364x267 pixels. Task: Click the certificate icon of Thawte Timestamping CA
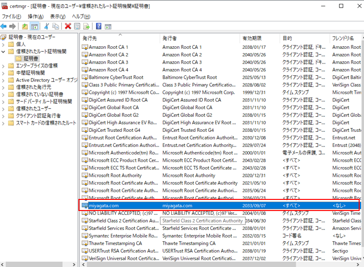pyautogui.click(x=85, y=243)
